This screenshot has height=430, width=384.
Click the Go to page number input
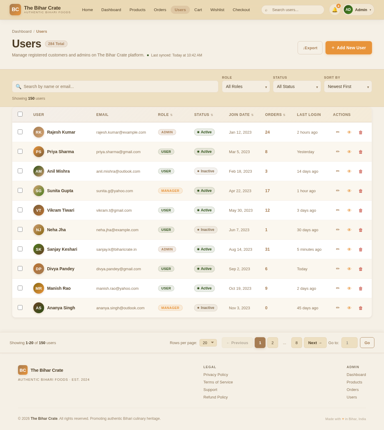[x=349, y=343]
